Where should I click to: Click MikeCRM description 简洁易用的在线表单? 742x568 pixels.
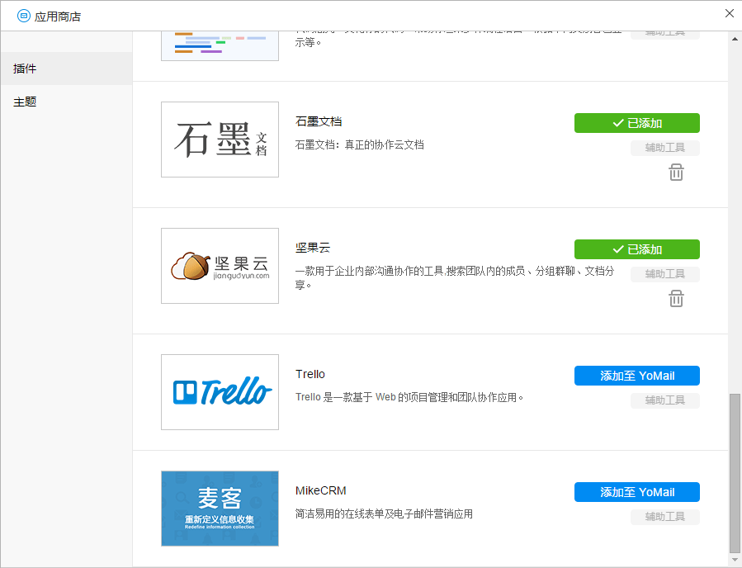click(384, 514)
